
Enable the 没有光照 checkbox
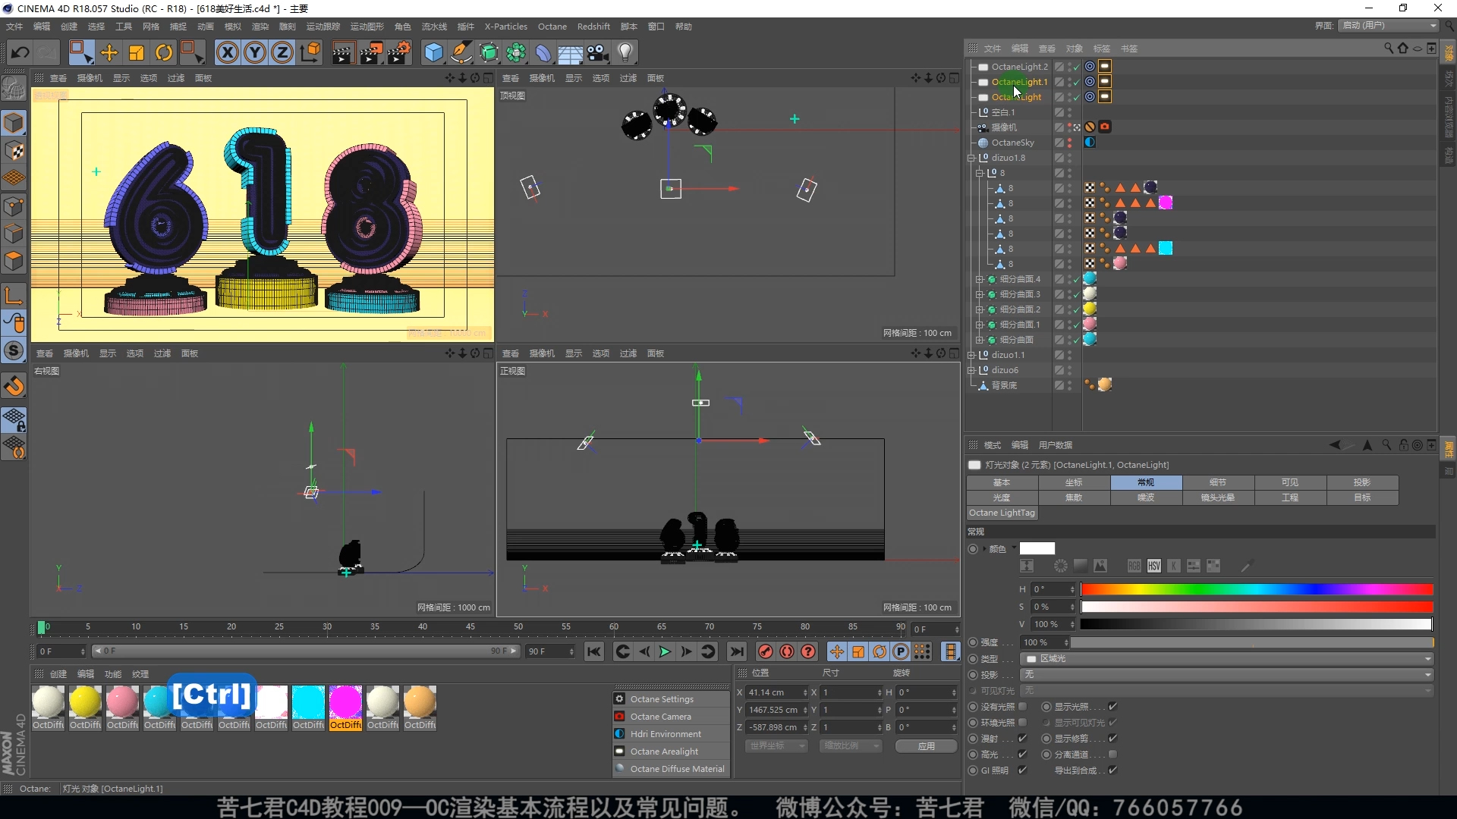1022,707
